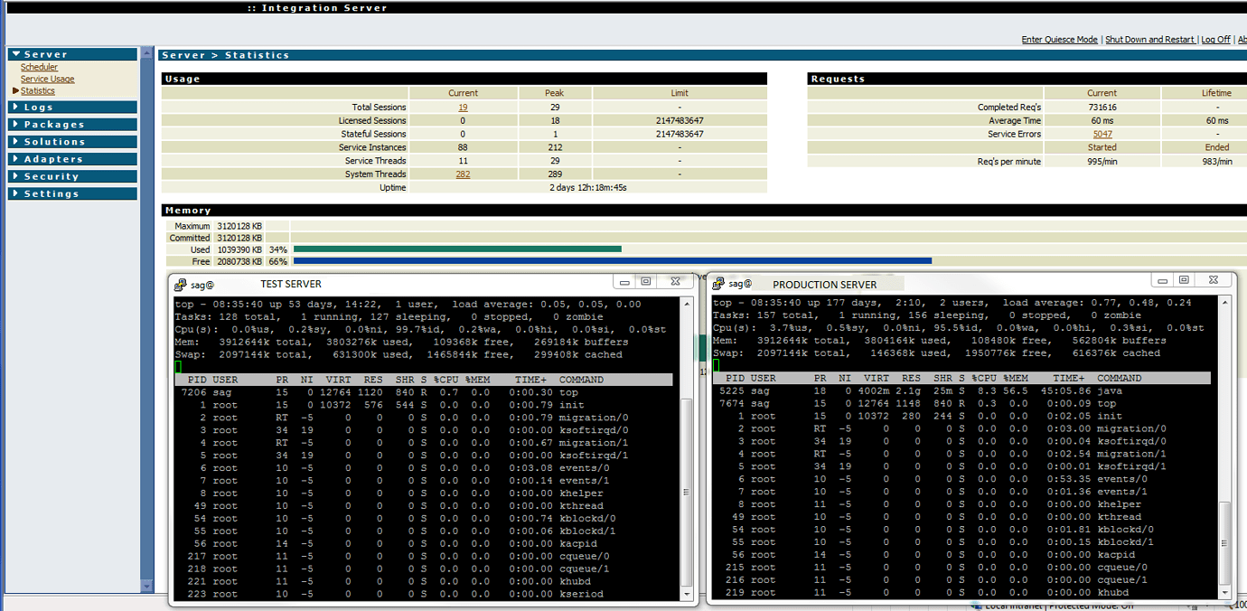The height and width of the screenshot is (611, 1247).
Task: Collapse the Server navigation section
Action: click(72, 54)
